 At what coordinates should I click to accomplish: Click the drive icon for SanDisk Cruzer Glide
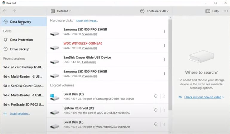point(55,62)
